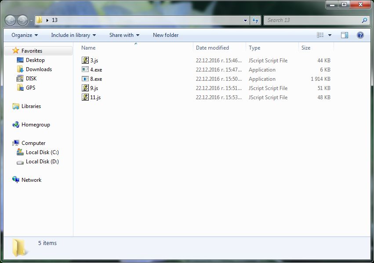Screen dimensions: 374x263
Task: Open Desktop from the Favorites list
Action: (35, 60)
